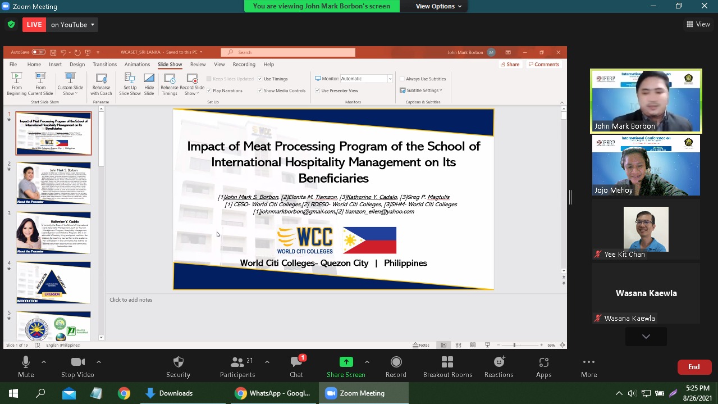Open Zoom Reactions
Screen dimensions: 718x404
point(499,367)
